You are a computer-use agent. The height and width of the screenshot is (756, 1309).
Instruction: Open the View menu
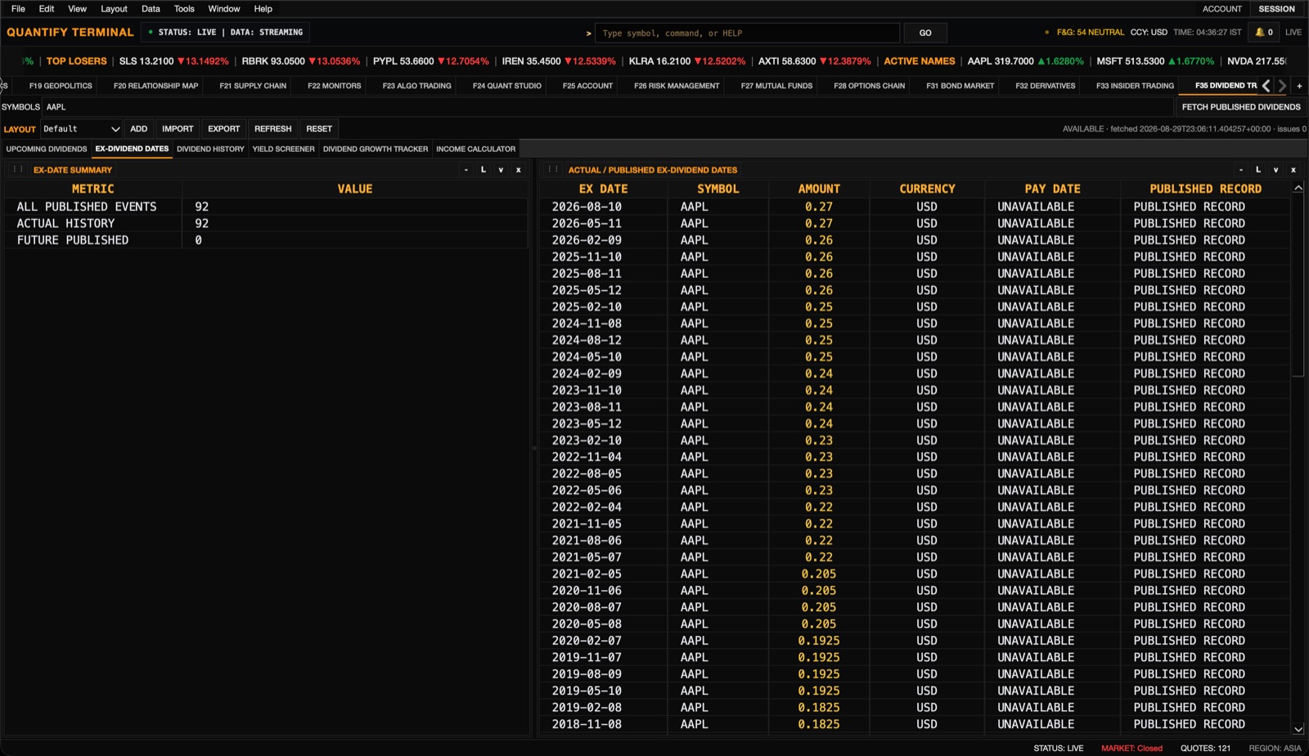pyautogui.click(x=77, y=9)
